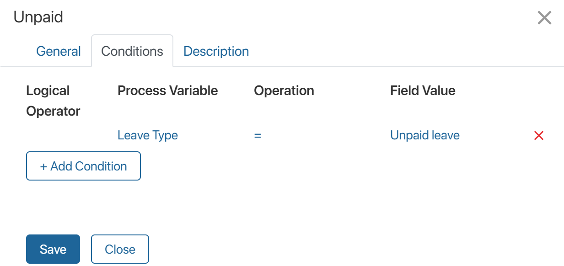
Task: Open the Description tab
Action: (x=216, y=51)
